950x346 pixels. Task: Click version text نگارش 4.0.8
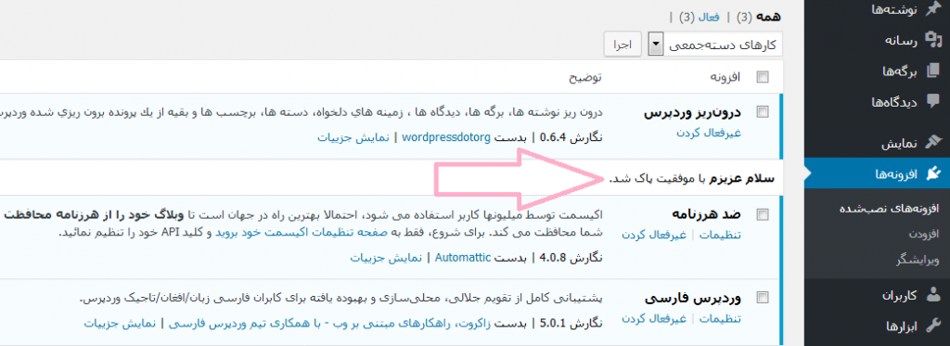coord(572,258)
